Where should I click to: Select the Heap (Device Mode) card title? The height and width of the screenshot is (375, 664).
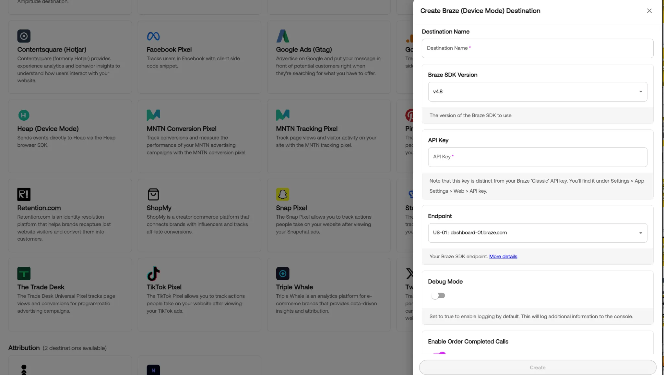pyautogui.click(x=48, y=128)
